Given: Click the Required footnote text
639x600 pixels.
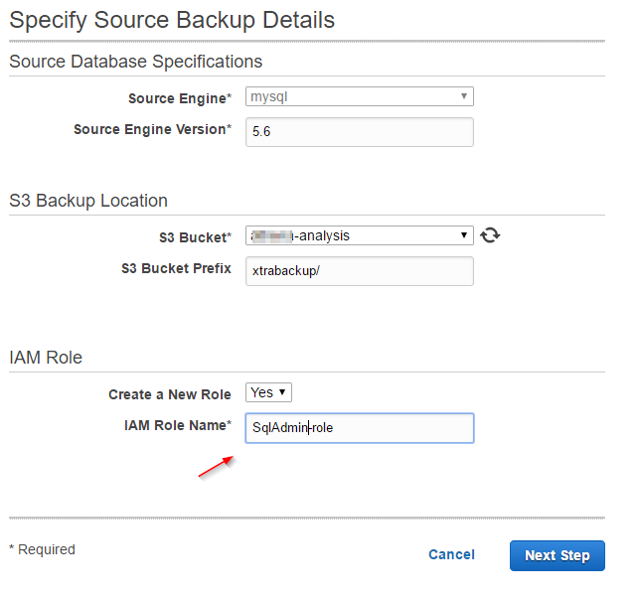Looking at the screenshot, I should tap(42, 549).
